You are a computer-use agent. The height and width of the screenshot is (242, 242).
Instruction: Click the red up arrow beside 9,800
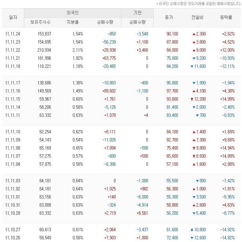tap(194, 148)
